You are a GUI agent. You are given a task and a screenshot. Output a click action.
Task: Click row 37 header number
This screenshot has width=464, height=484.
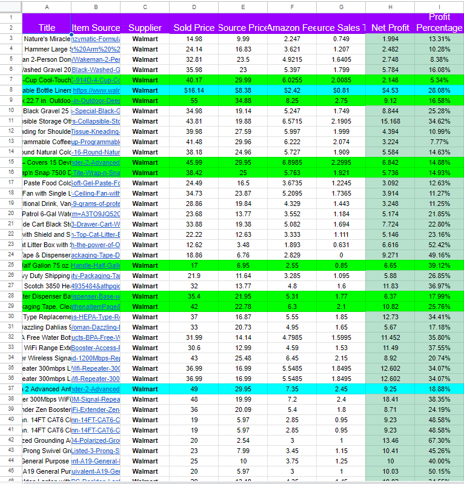point(11,389)
